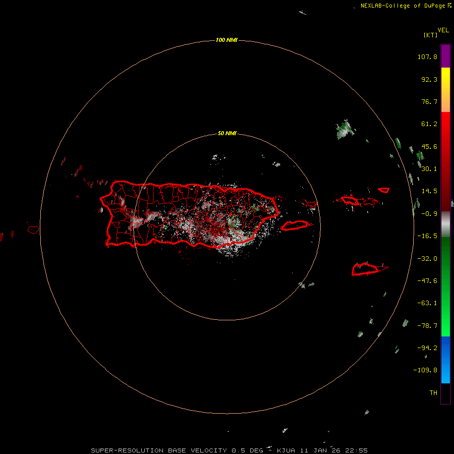Click the Vieques island outline
Viewport: 454px width, 454px height.
(x=295, y=225)
